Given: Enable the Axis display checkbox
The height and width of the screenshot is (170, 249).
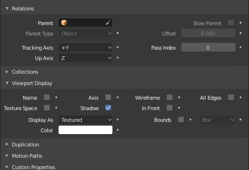Looking at the screenshot, I should point(108,97).
